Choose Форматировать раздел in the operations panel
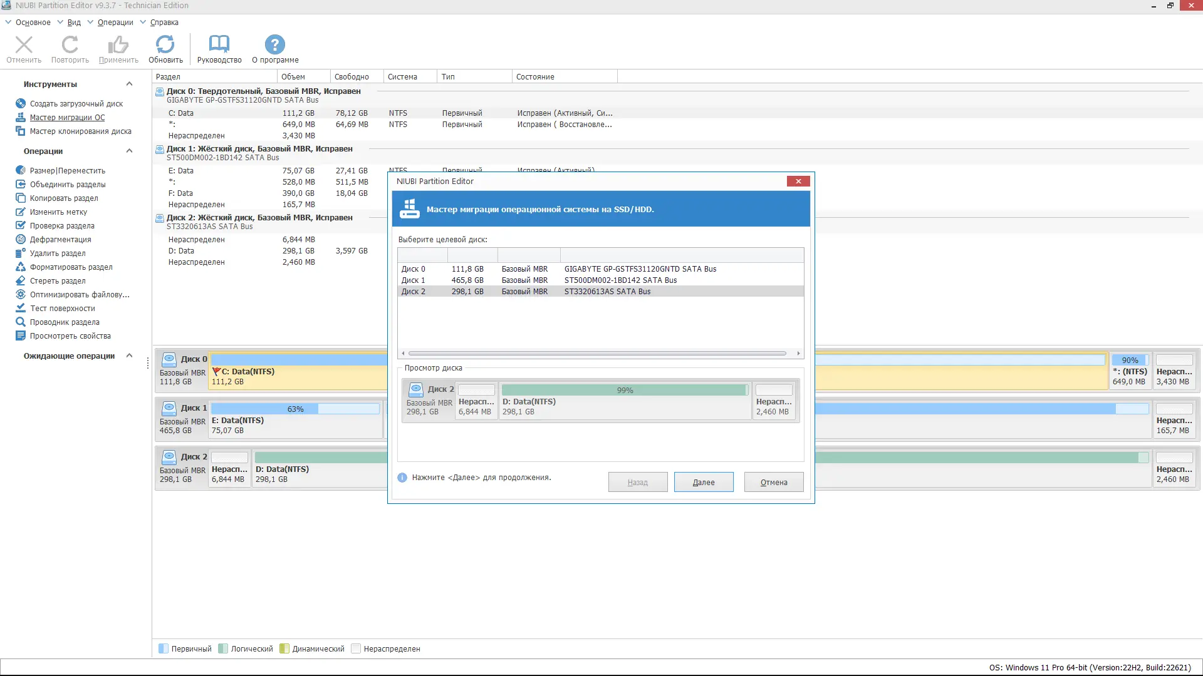Image resolution: width=1203 pixels, height=676 pixels. (71, 267)
